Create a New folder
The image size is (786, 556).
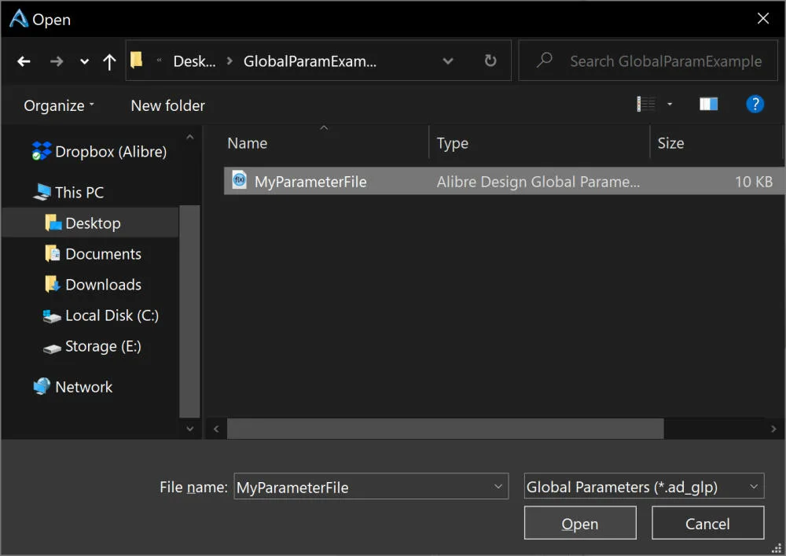(x=168, y=105)
